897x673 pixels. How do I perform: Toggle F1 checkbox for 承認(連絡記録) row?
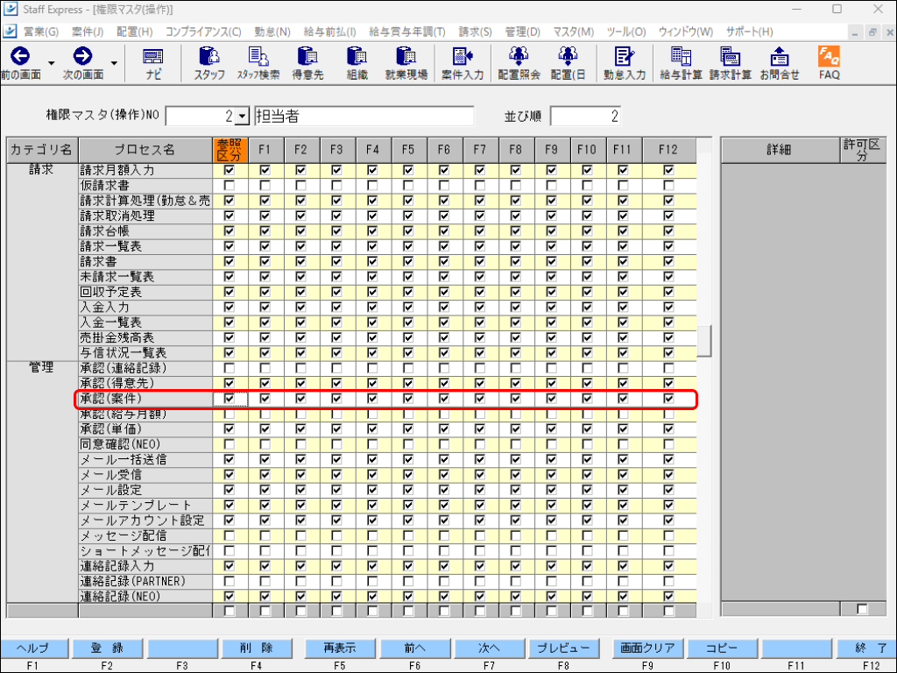point(265,368)
